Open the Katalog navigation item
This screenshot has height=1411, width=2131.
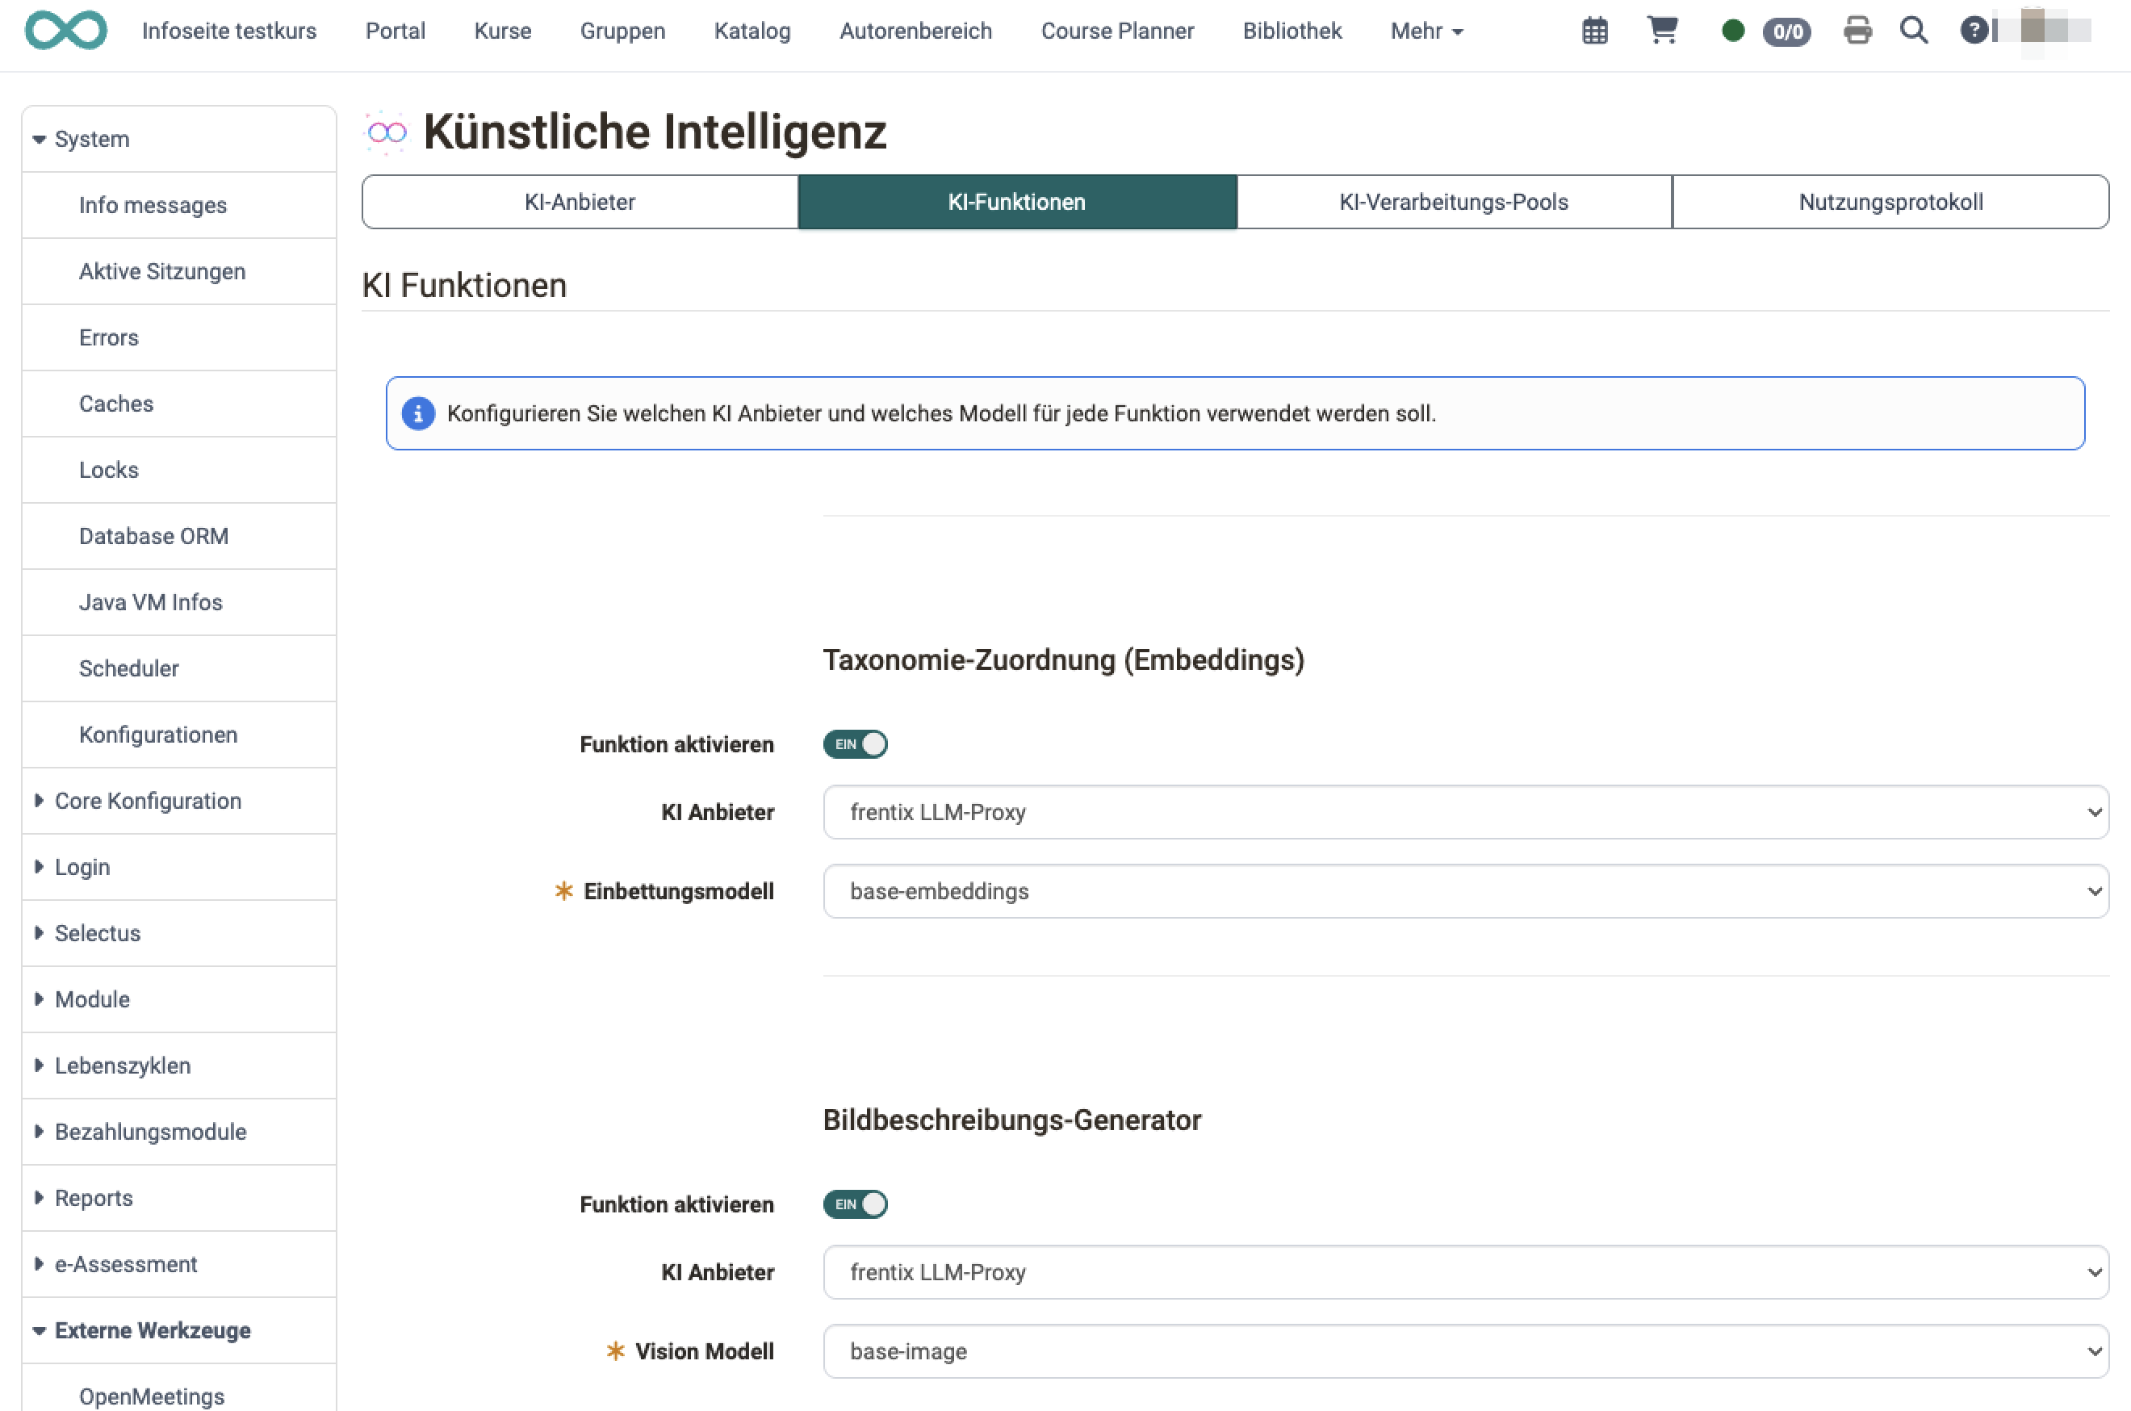click(752, 31)
